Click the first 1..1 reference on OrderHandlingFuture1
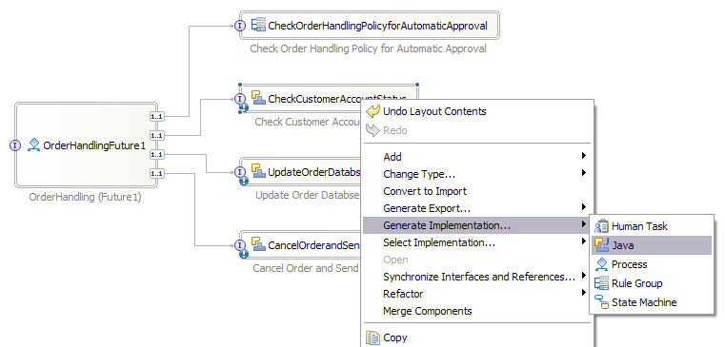Image resolution: width=725 pixels, height=347 pixels. pos(157,117)
